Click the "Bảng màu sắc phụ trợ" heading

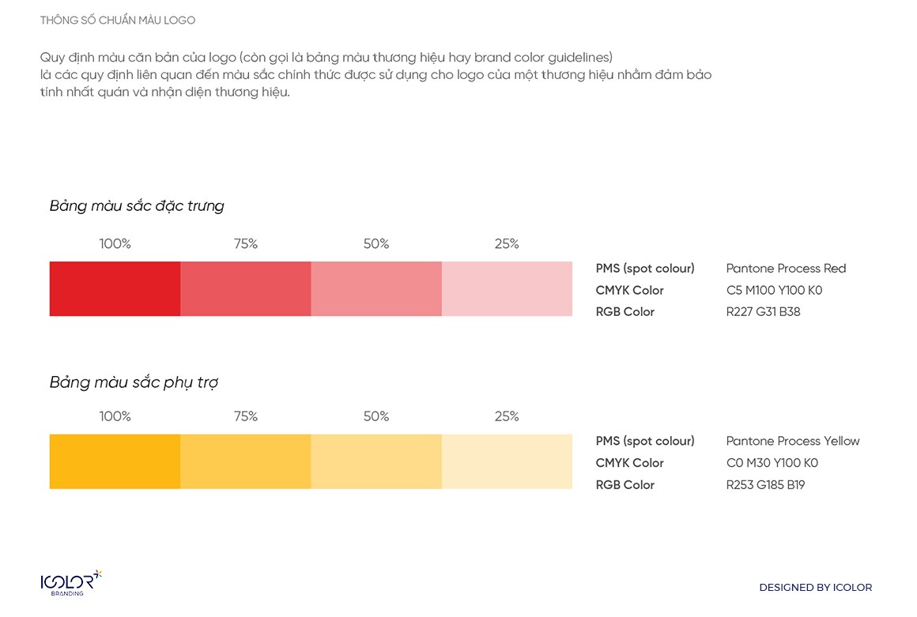point(134,382)
